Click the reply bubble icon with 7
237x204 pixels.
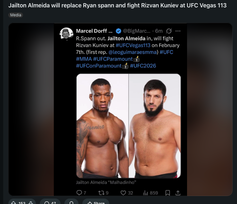pyautogui.click(x=79, y=193)
